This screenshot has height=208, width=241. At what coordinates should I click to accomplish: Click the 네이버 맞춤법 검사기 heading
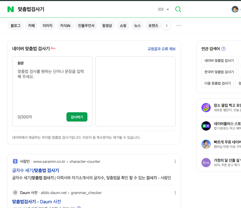(31, 49)
